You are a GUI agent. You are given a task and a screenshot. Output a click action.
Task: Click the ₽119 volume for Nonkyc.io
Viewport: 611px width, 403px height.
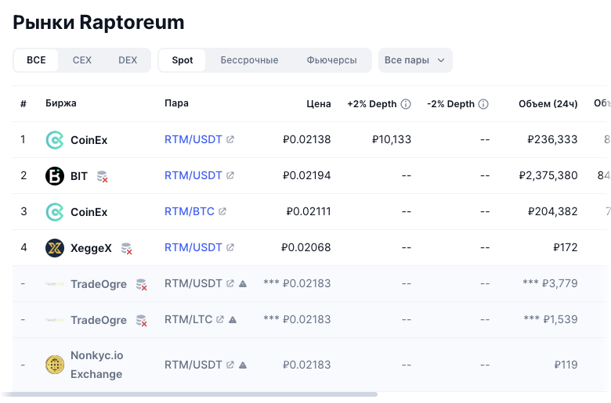click(x=566, y=365)
